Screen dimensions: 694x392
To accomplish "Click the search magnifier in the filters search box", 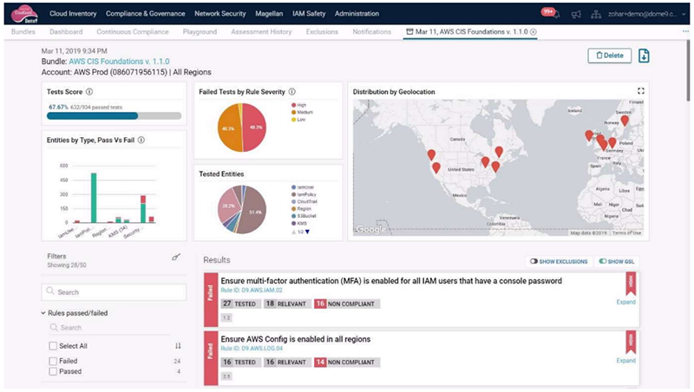I will [50, 292].
